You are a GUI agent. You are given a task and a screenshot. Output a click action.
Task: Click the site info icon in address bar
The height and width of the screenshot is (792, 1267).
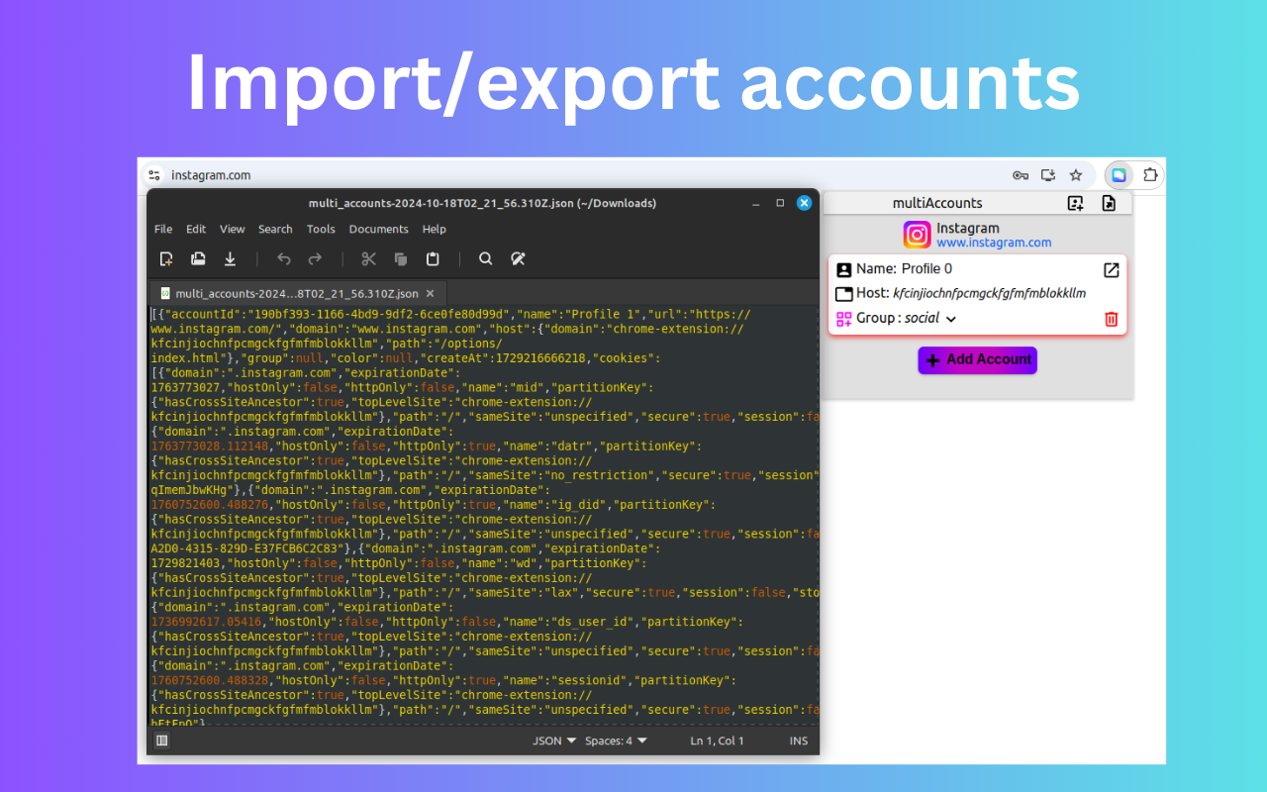[153, 175]
